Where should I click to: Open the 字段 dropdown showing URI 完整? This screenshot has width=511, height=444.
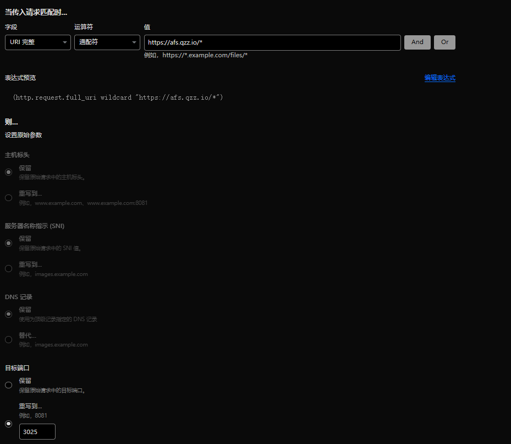[x=37, y=42]
